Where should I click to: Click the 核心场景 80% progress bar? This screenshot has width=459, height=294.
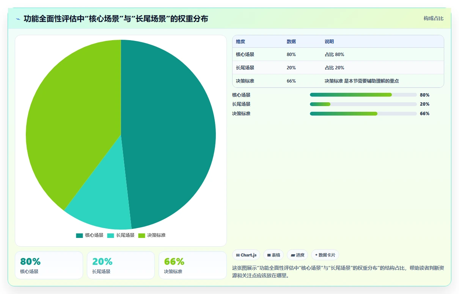click(x=363, y=95)
